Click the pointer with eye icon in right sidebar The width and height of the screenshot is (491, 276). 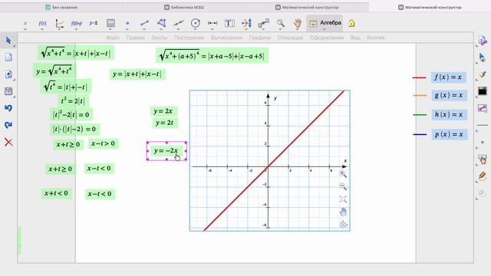(483, 58)
